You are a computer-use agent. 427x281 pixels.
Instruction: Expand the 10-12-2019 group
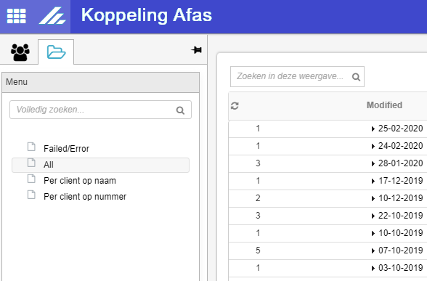[x=373, y=198]
